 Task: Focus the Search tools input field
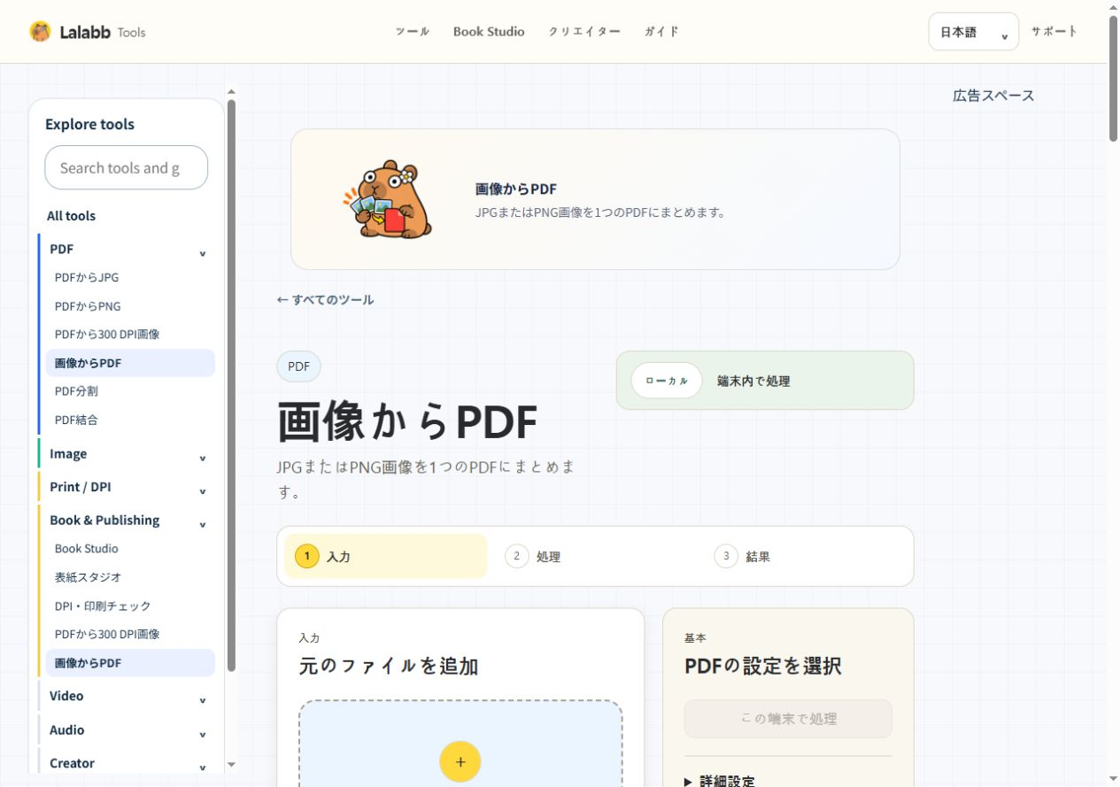click(127, 167)
